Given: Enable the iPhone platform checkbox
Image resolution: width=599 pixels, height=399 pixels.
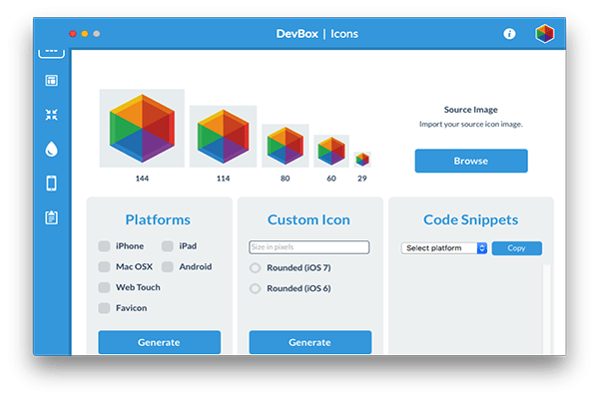Looking at the screenshot, I should tap(104, 246).
